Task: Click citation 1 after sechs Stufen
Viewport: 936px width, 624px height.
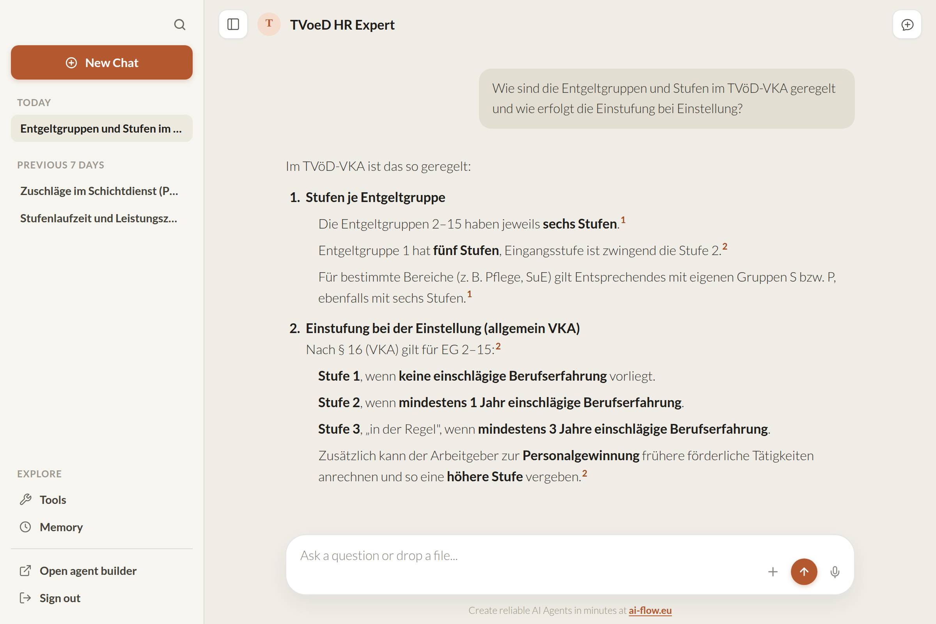Action: 623,220
